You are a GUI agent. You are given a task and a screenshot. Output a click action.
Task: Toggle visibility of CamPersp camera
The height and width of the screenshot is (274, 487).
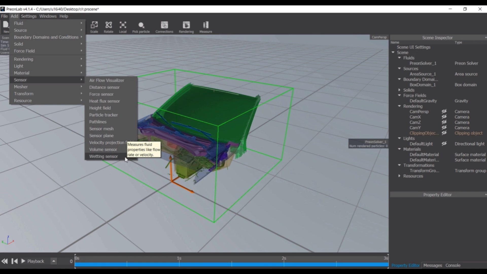click(x=444, y=111)
